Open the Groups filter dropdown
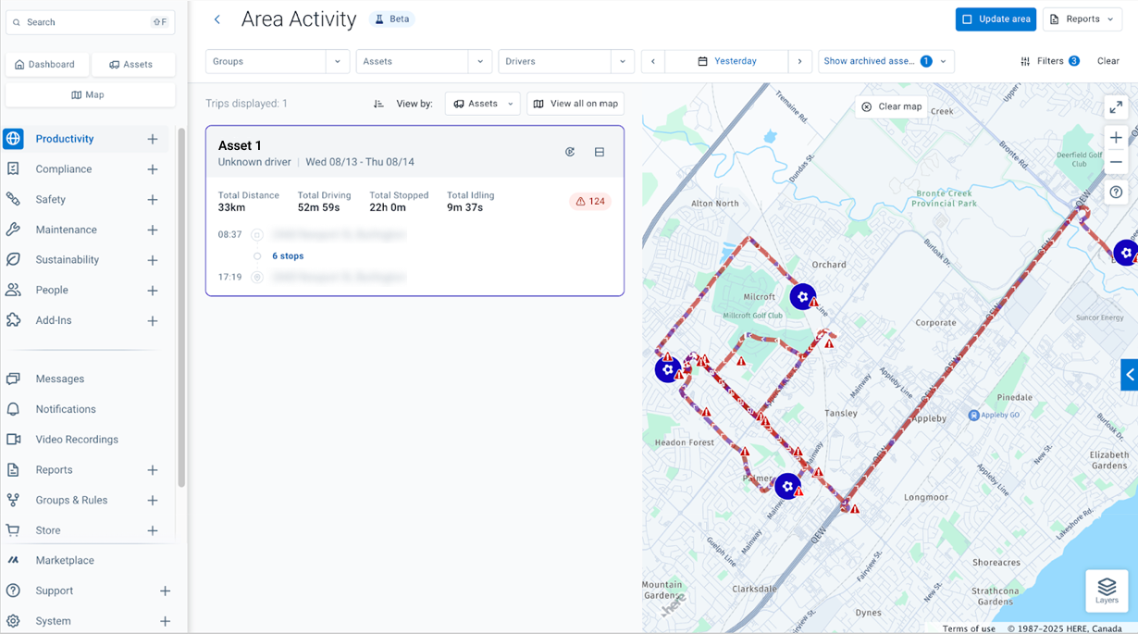The image size is (1138, 634). [x=277, y=60]
